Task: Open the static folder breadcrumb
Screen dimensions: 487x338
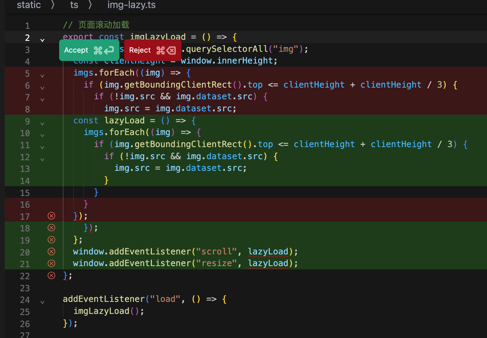Action: coord(29,5)
